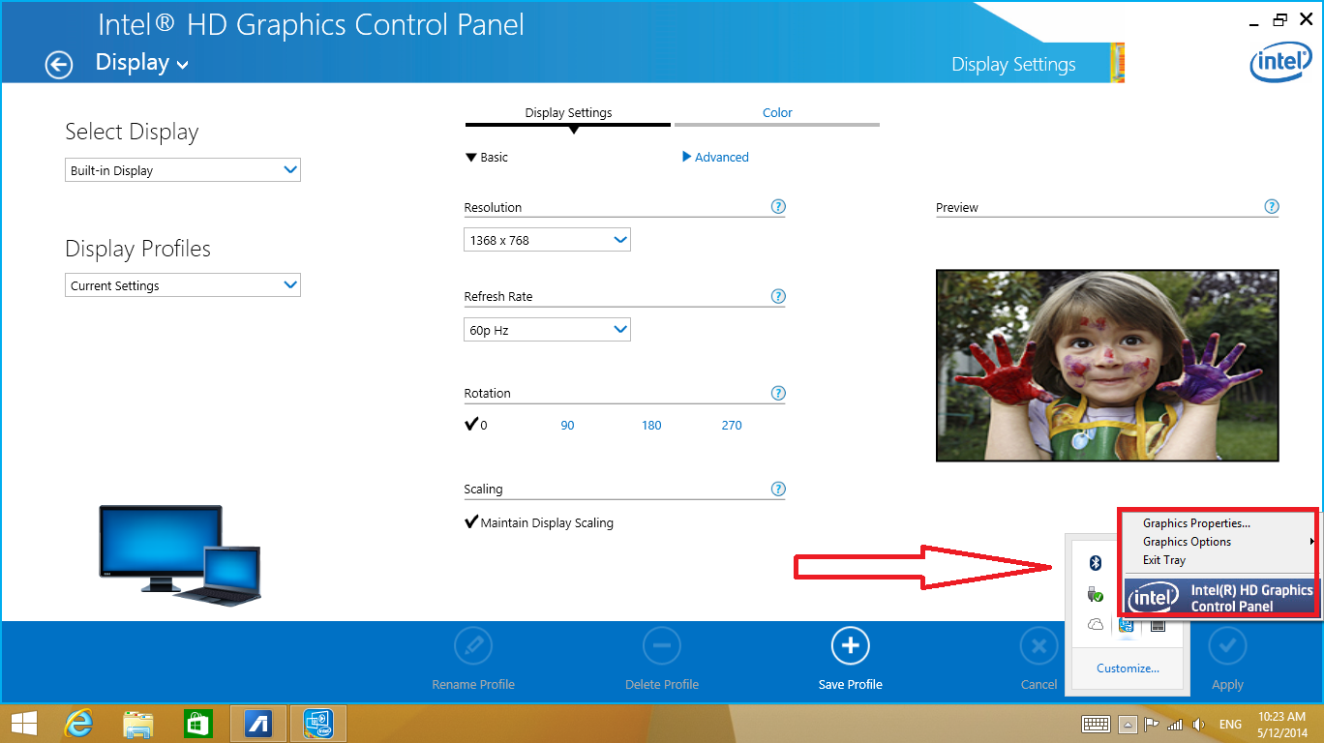This screenshot has width=1324, height=743.
Task: Click the Action Center flag icon
Action: coord(1152,724)
